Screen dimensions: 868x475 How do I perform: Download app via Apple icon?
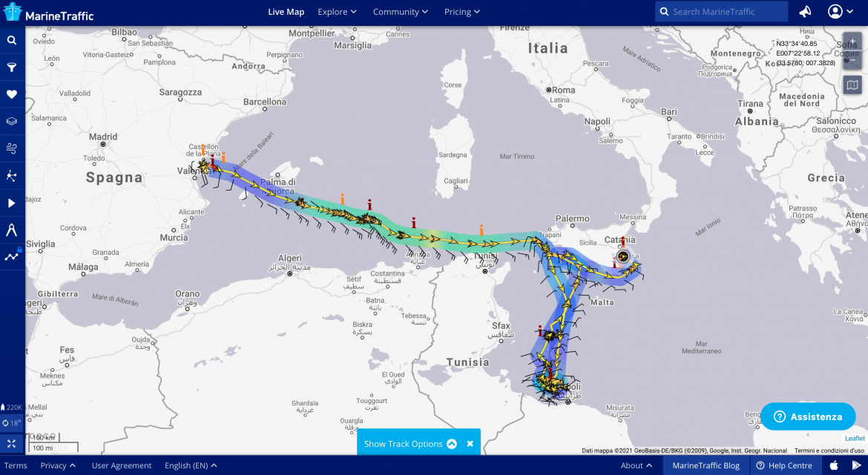coord(834,465)
